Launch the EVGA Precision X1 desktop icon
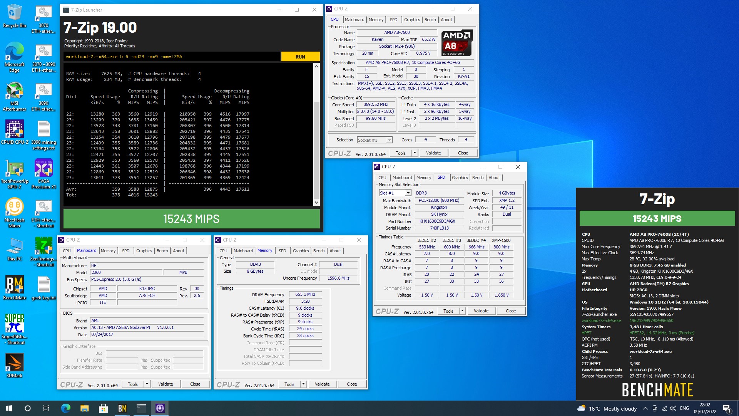 tap(43, 173)
